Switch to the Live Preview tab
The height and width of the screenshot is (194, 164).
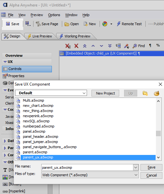tap(40, 36)
